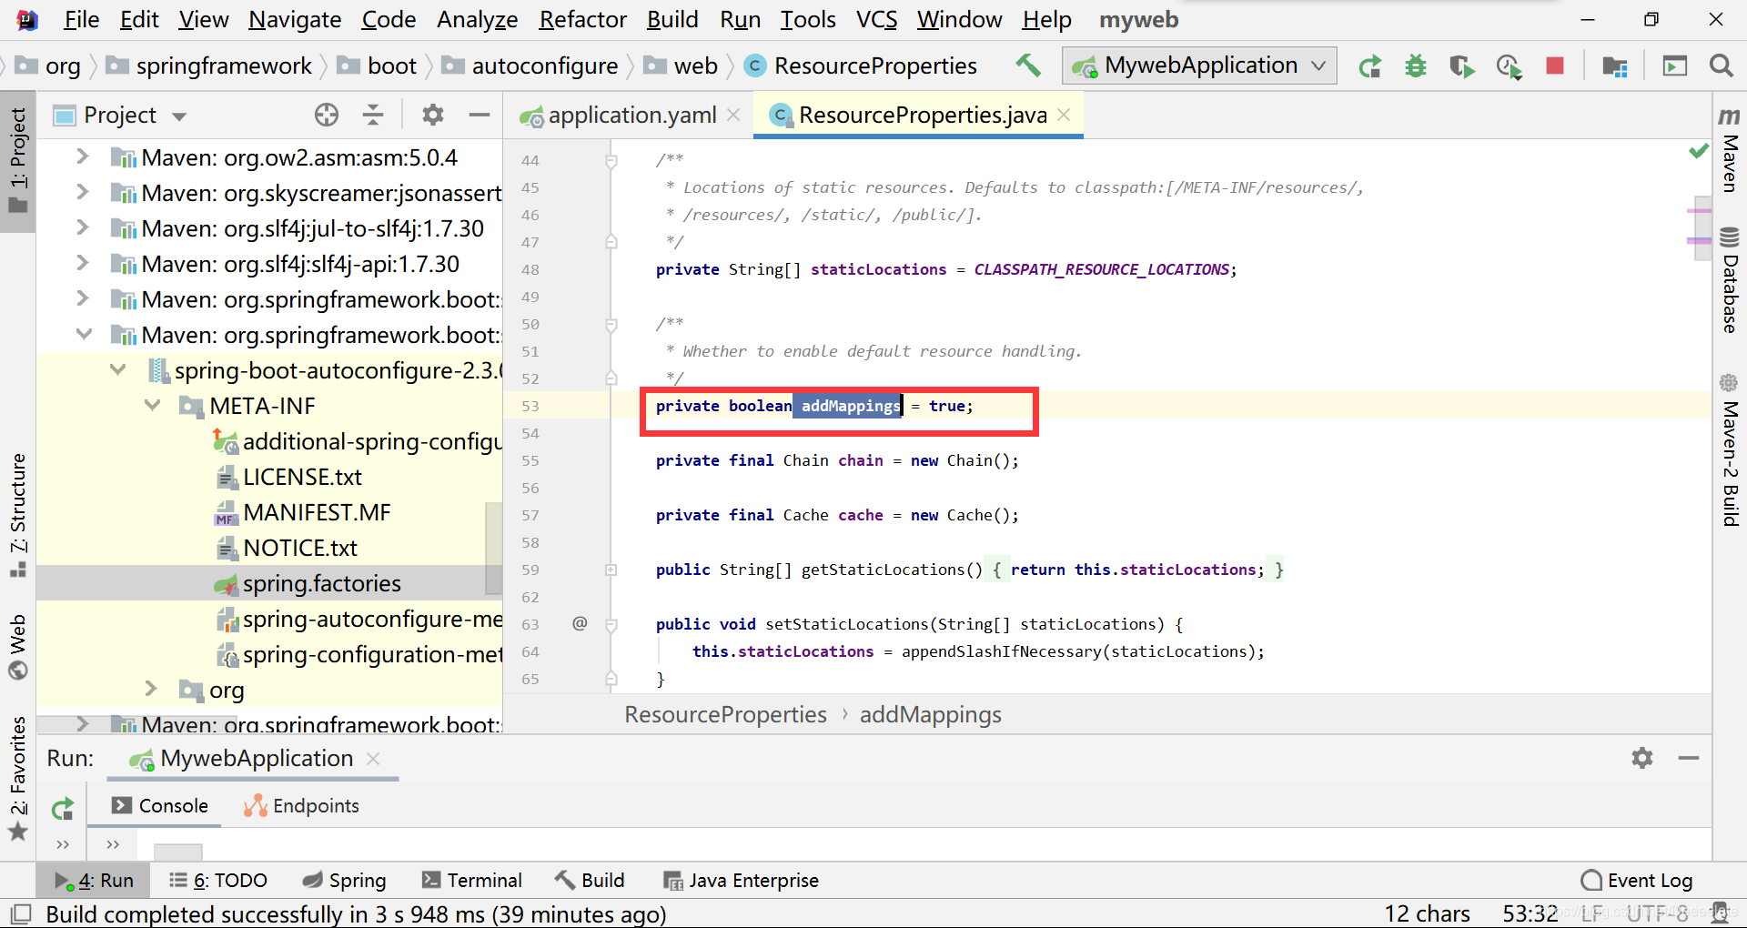Select spring.factories file in tree
1747x928 pixels.
point(321,583)
